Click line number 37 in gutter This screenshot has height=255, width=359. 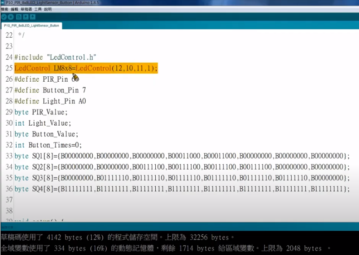[x=9, y=200]
